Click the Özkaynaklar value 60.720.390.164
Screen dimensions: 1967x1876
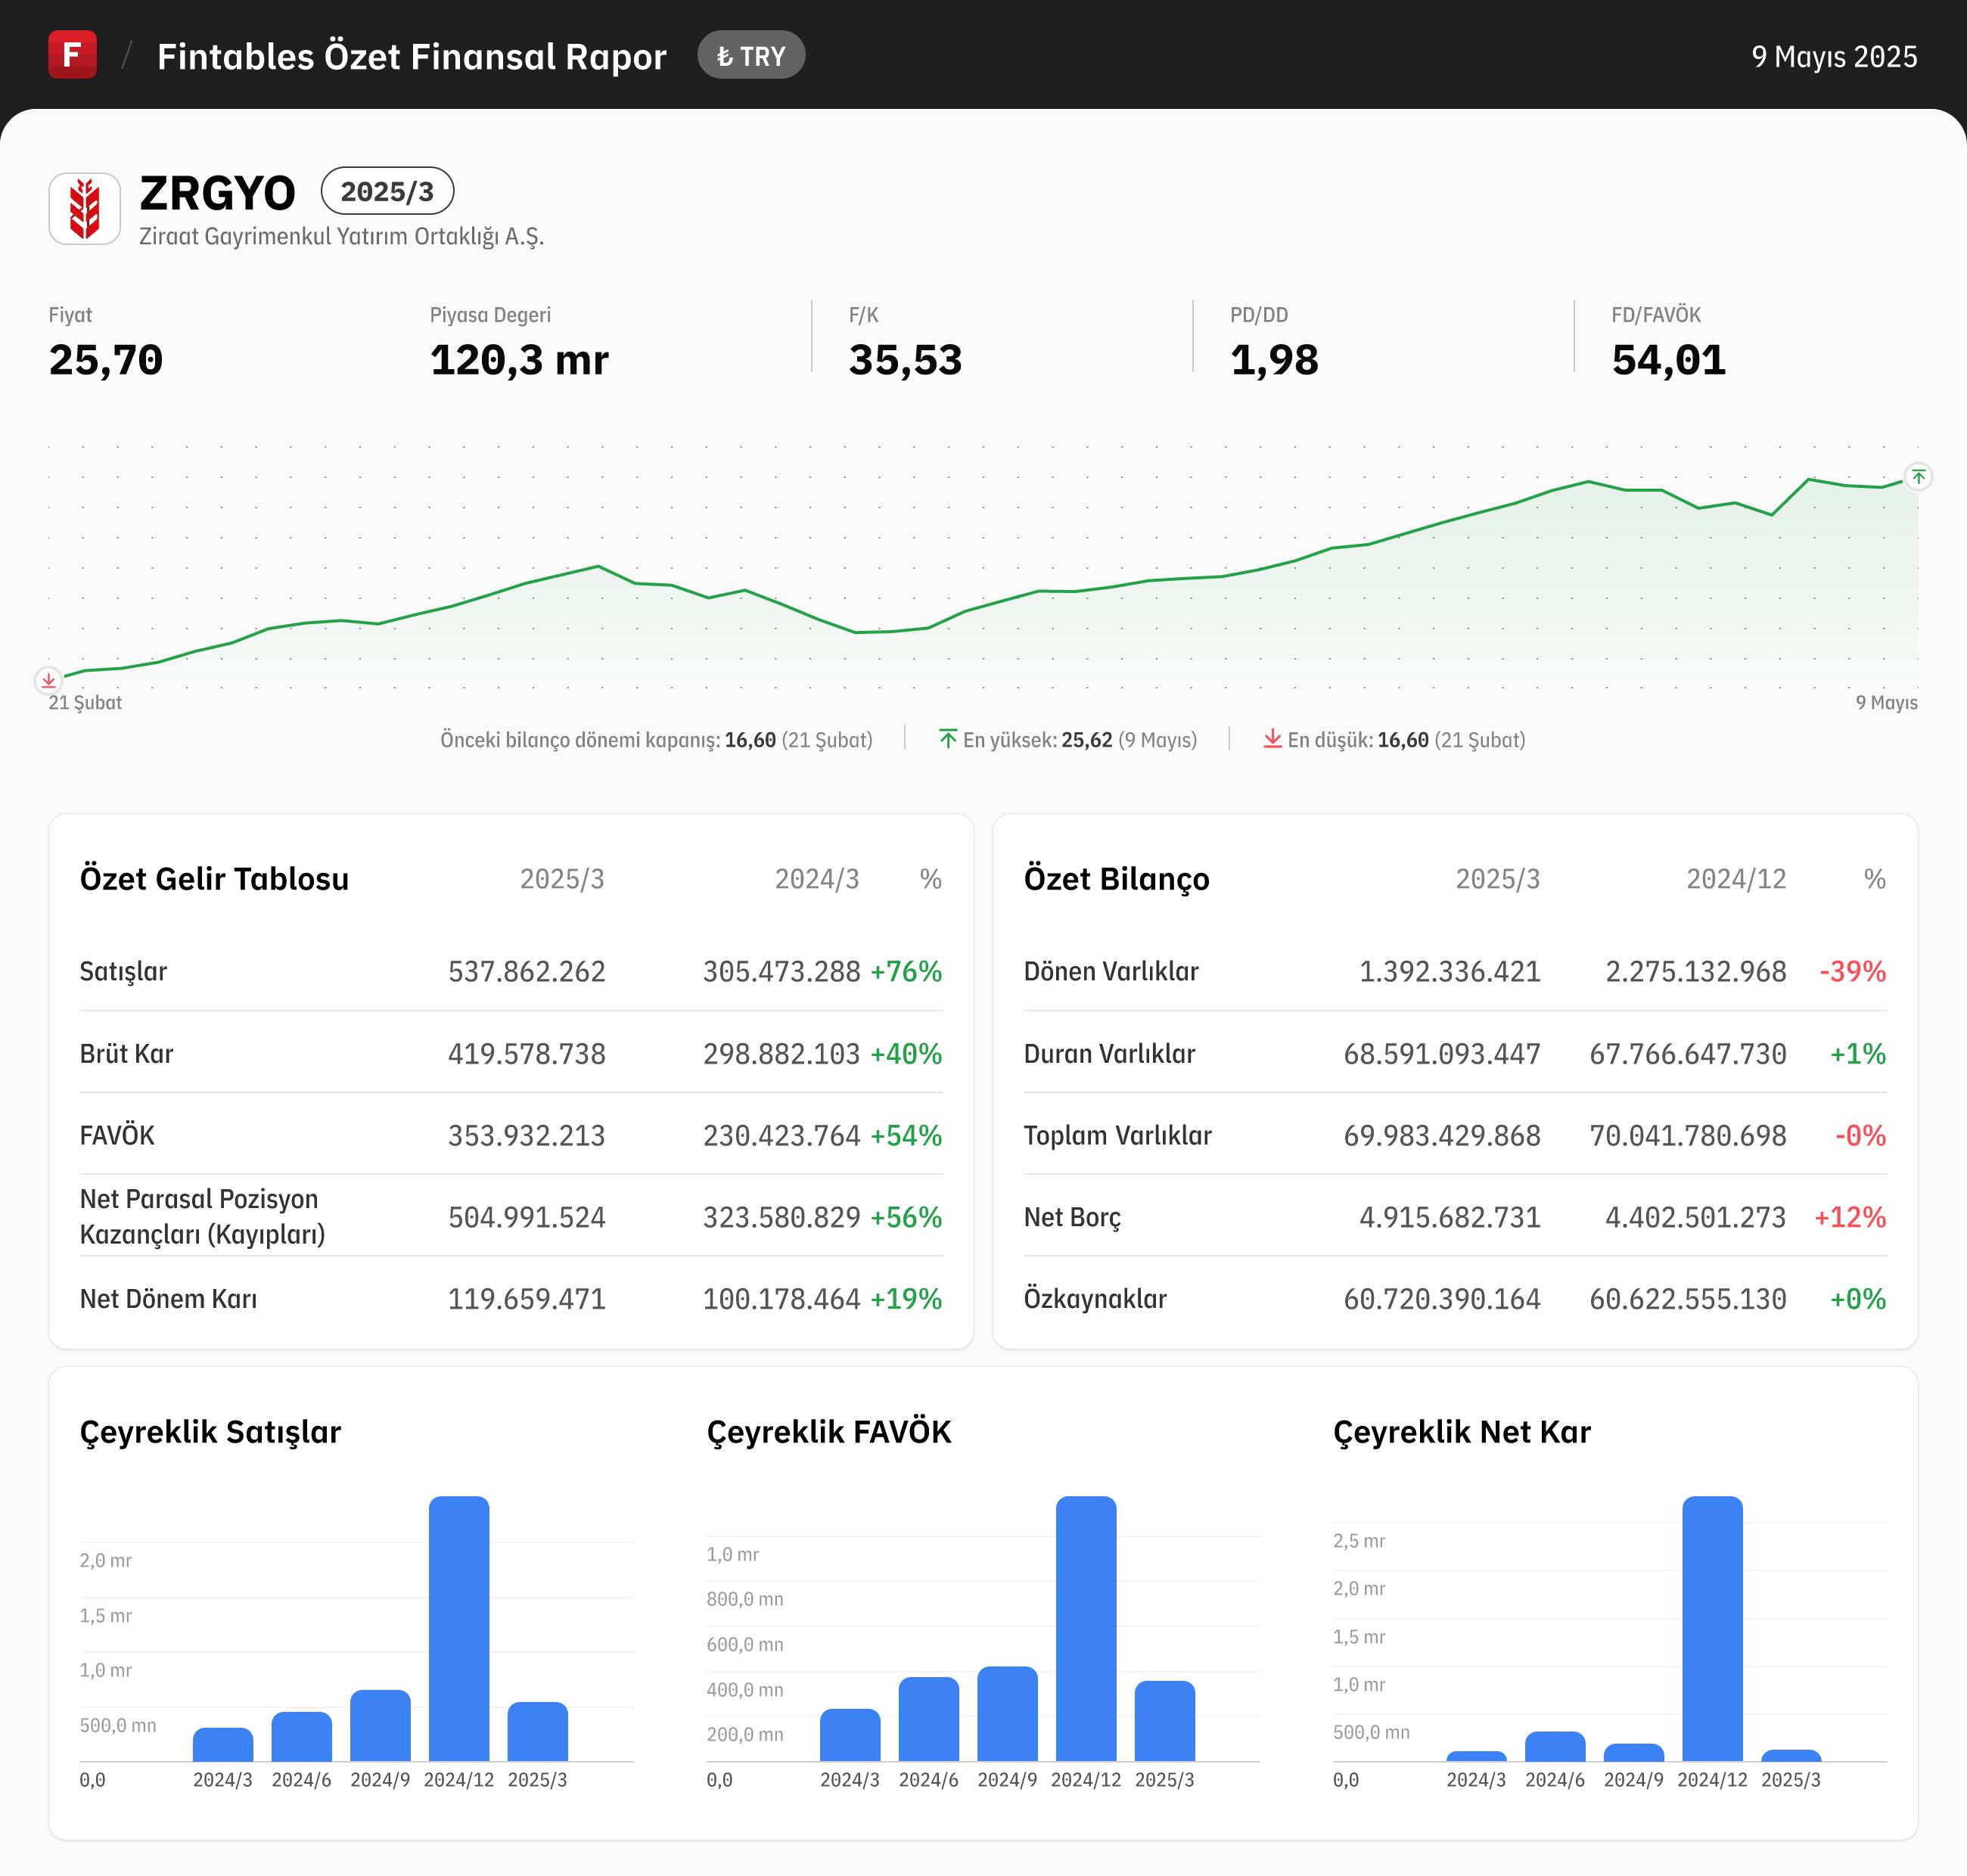[1441, 1299]
